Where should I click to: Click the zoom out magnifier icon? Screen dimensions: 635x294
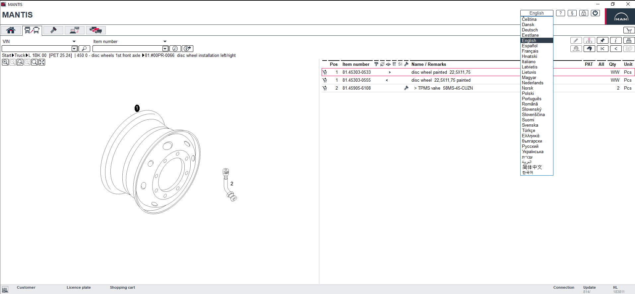click(x=13, y=62)
